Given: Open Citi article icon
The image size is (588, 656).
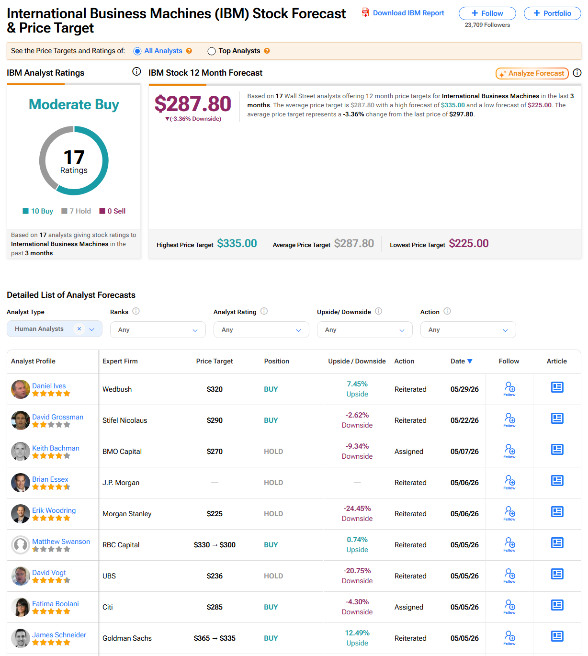Looking at the screenshot, I should [x=557, y=605].
